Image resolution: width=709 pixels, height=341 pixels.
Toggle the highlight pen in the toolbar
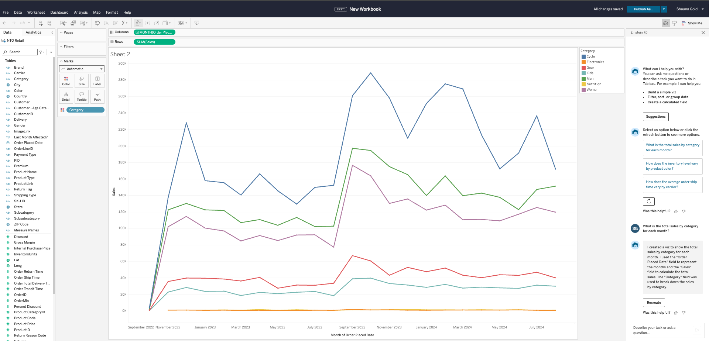pyautogui.click(x=138, y=23)
